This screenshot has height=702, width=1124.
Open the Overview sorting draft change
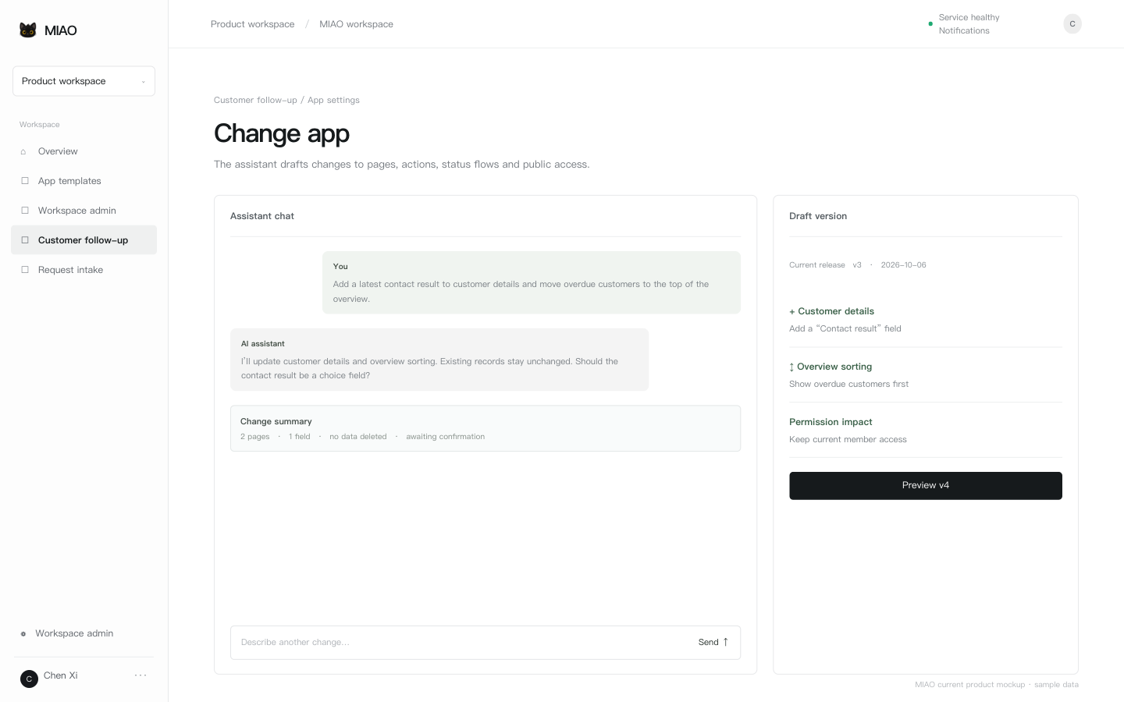tap(926, 375)
